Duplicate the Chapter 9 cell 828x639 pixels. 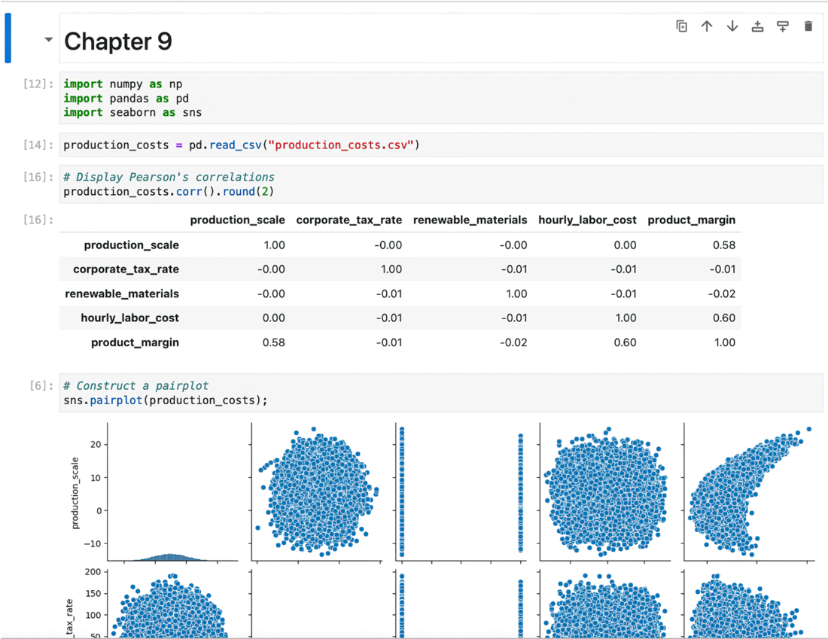pyautogui.click(x=682, y=26)
